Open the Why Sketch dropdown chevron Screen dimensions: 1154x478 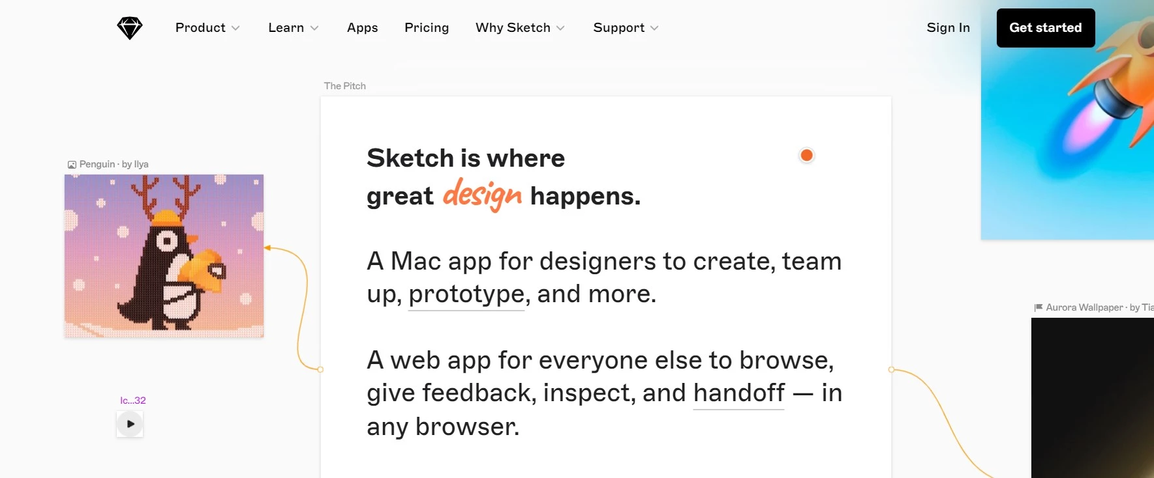click(560, 28)
